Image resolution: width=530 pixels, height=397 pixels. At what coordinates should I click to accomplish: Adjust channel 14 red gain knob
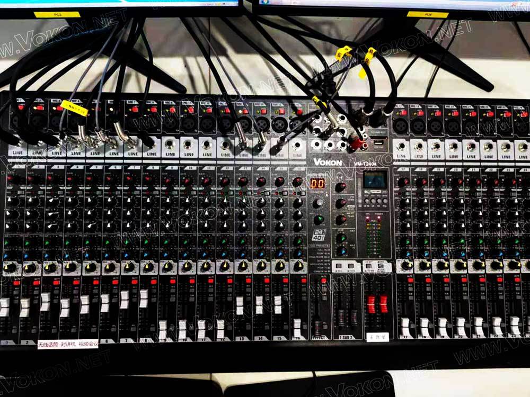click(x=261, y=183)
